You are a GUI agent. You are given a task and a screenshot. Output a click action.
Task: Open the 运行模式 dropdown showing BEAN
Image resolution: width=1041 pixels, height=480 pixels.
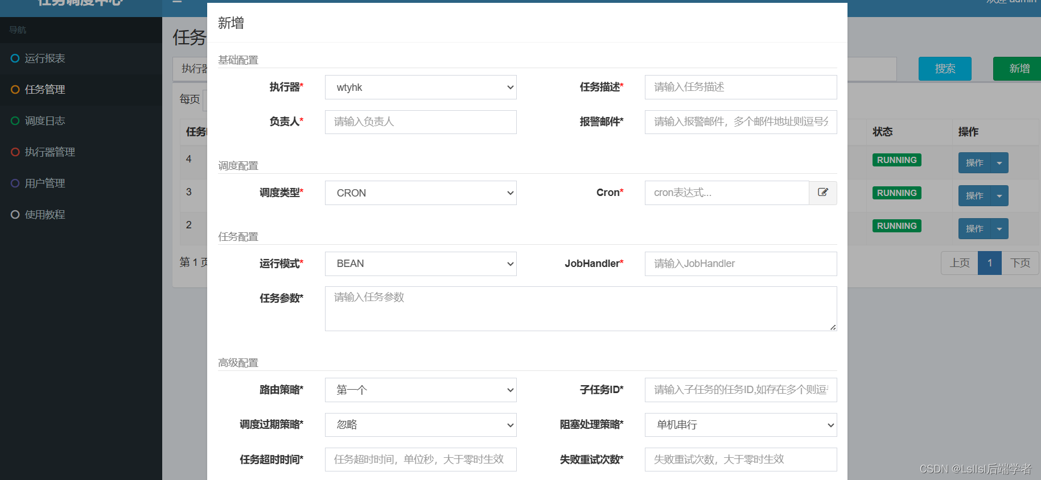(421, 264)
